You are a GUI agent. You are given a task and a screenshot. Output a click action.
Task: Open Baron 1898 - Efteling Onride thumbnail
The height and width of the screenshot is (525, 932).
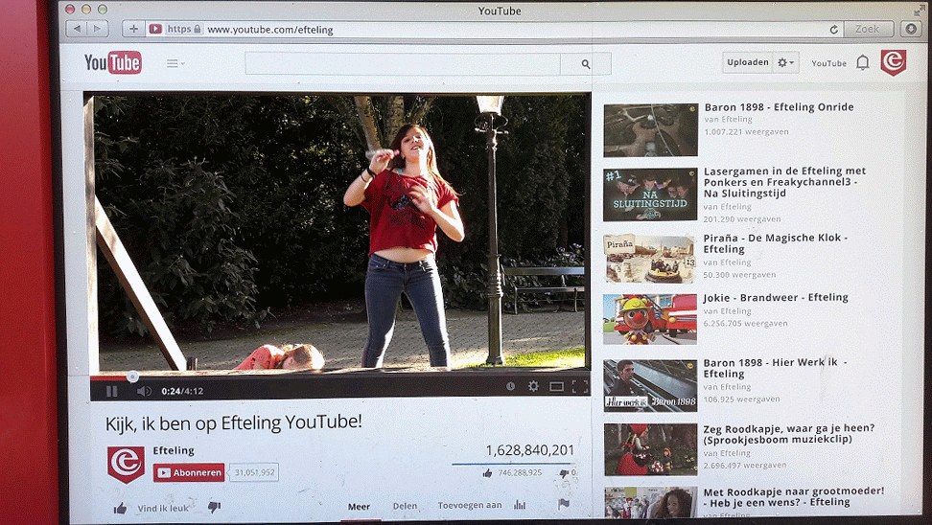(x=651, y=130)
